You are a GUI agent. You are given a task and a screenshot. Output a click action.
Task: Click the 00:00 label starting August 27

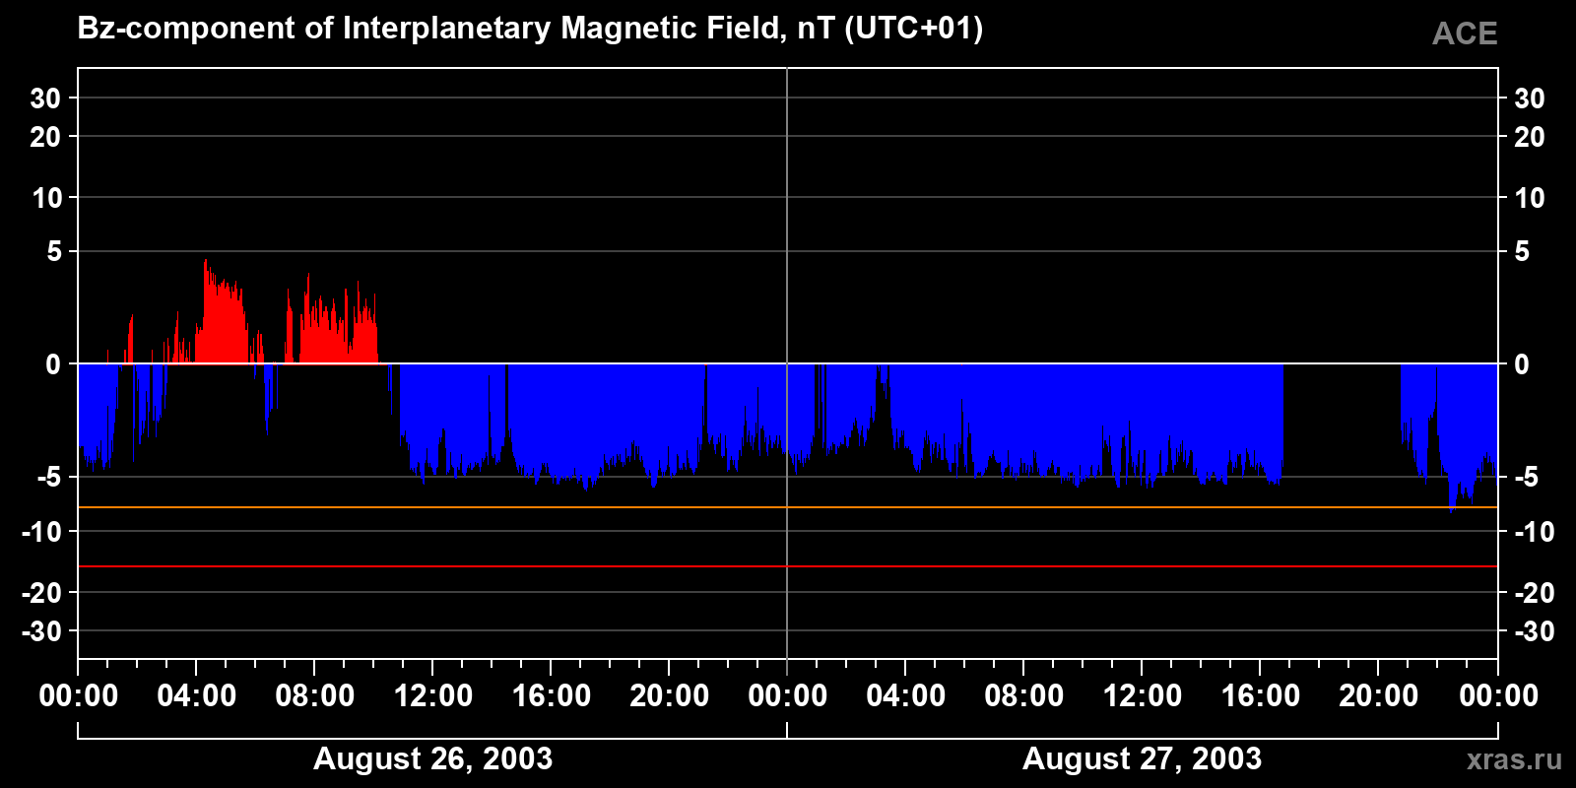[x=788, y=695]
